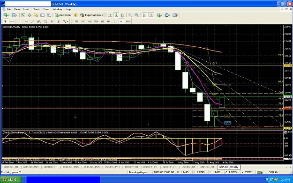Switch timeframe to M1
Screen dimensions: 293x183
[x=76, y=22]
